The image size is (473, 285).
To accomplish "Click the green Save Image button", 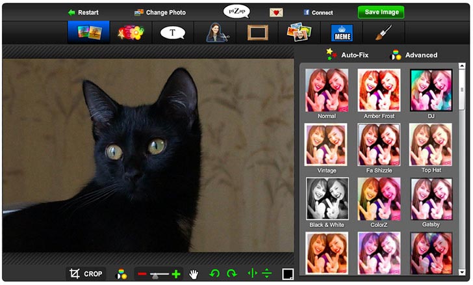I will pos(381,12).
